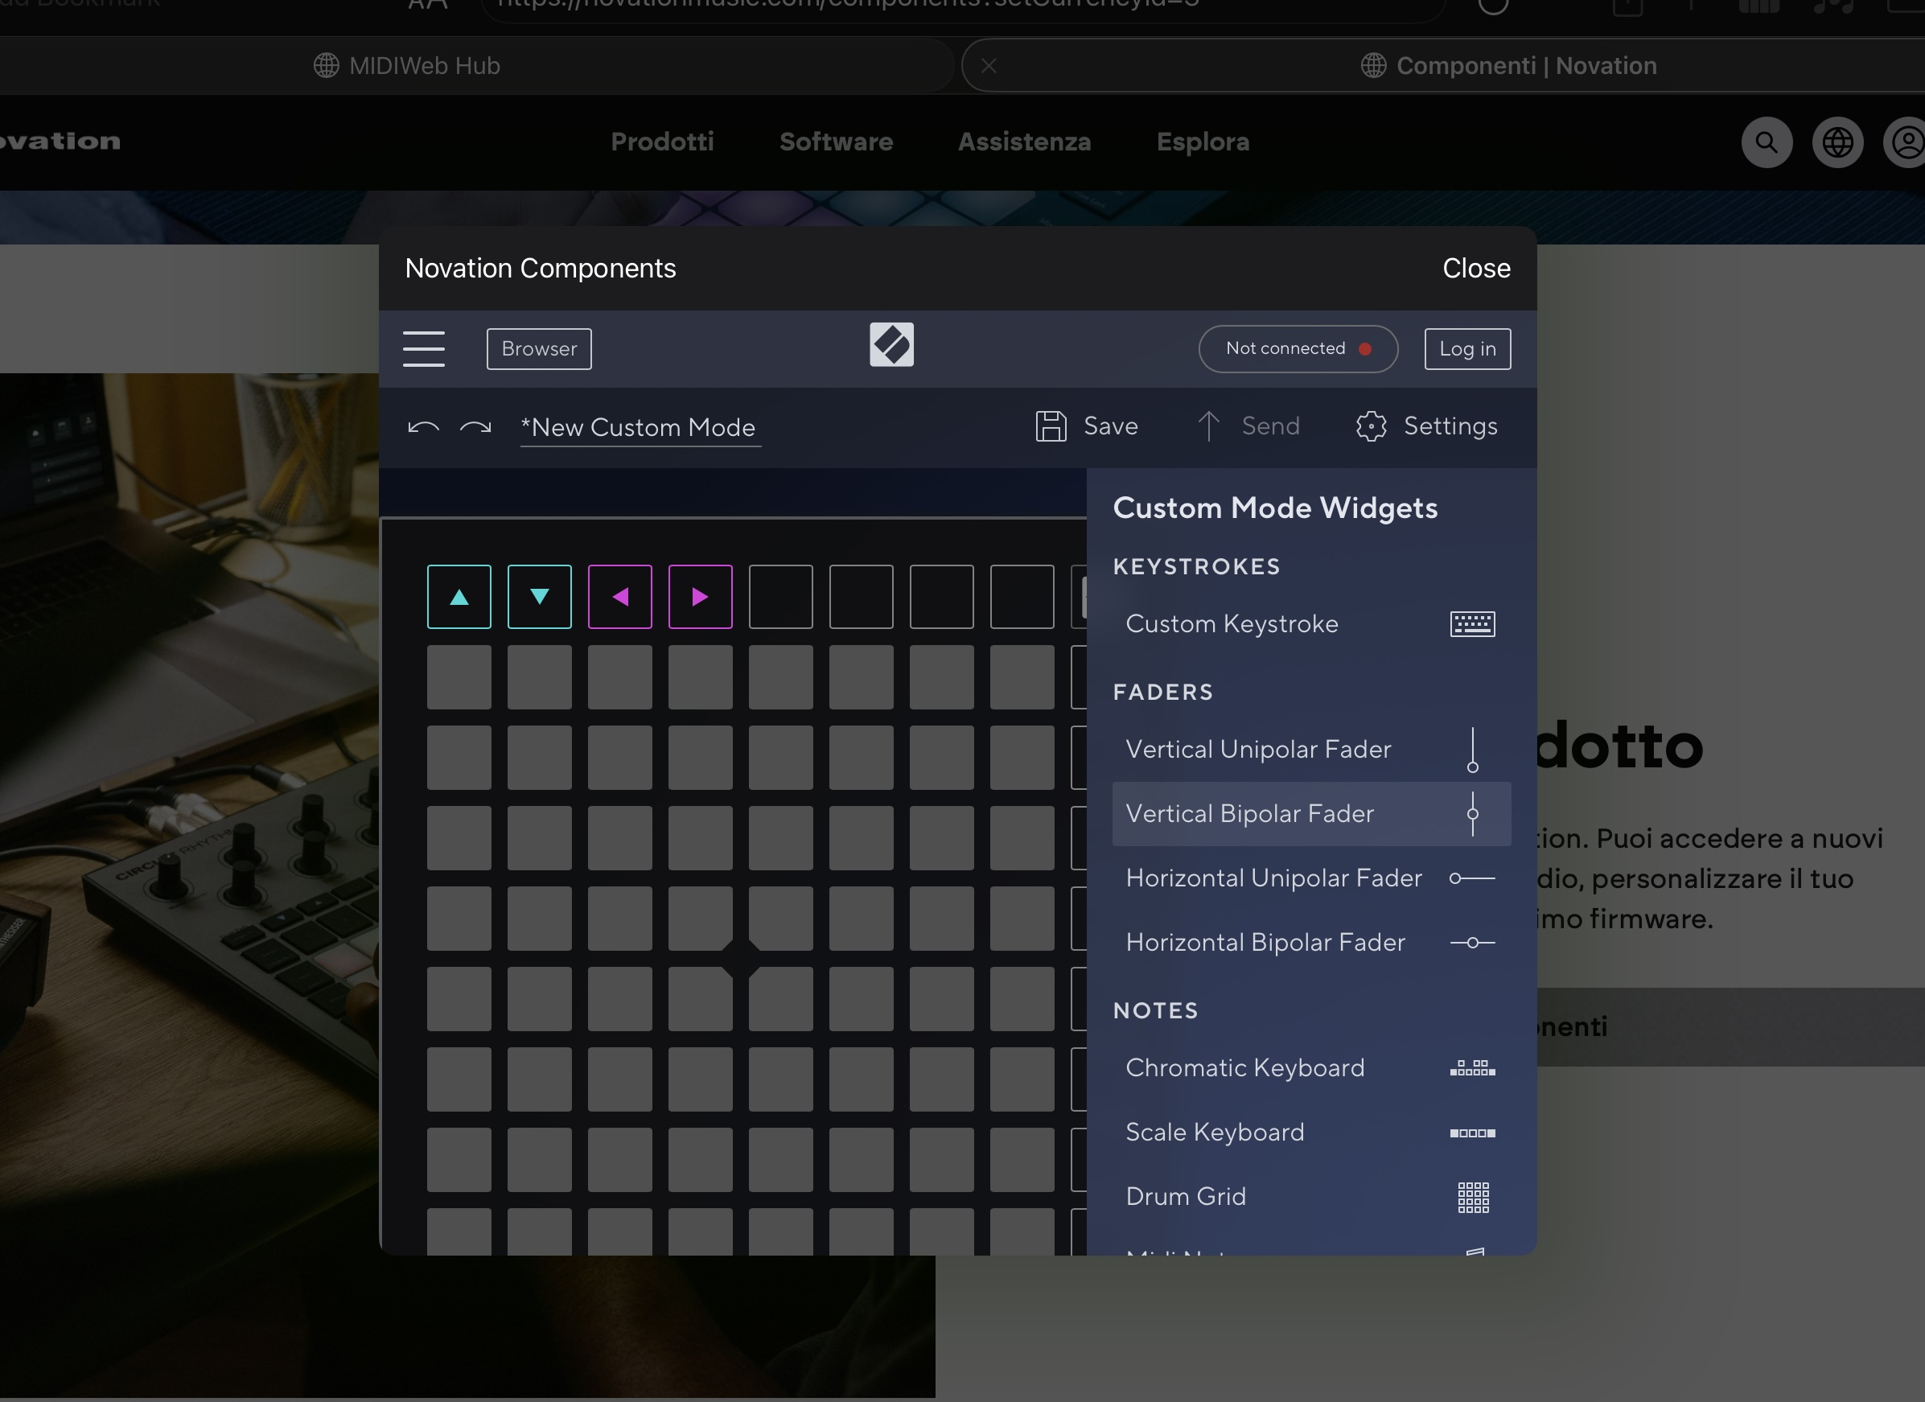Select the Horizontal Bipolar Fader widget
1925x1402 pixels.
(1311, 943)
